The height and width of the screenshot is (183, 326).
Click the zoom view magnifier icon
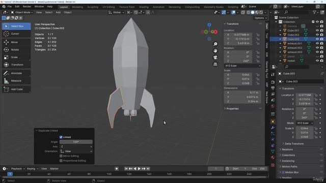pos(215,44)
